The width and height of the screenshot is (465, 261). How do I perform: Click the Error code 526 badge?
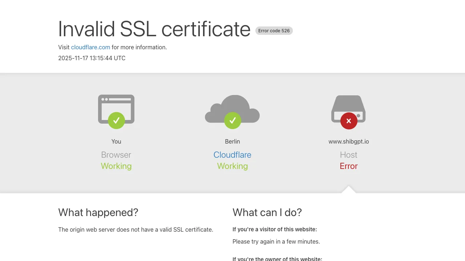tap(274, 30)
